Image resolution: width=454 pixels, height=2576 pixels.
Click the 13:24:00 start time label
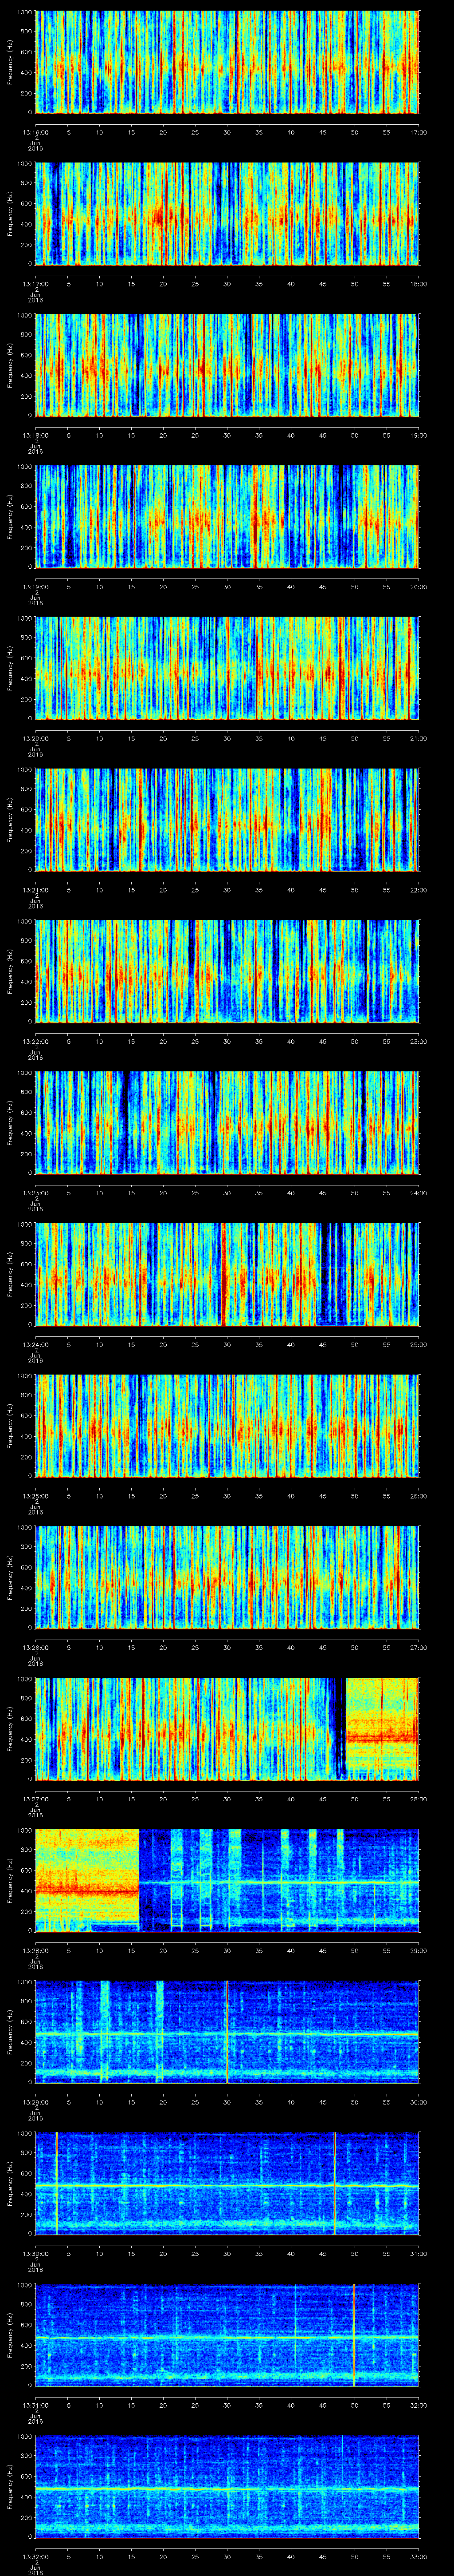36,1344
